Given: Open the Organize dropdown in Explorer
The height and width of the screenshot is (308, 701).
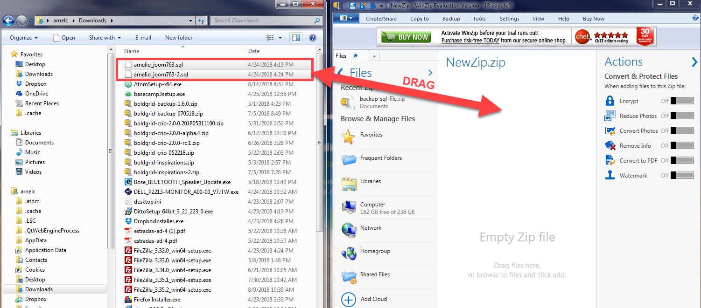Looking at the screenshot, I should click(x=24, y=38).
